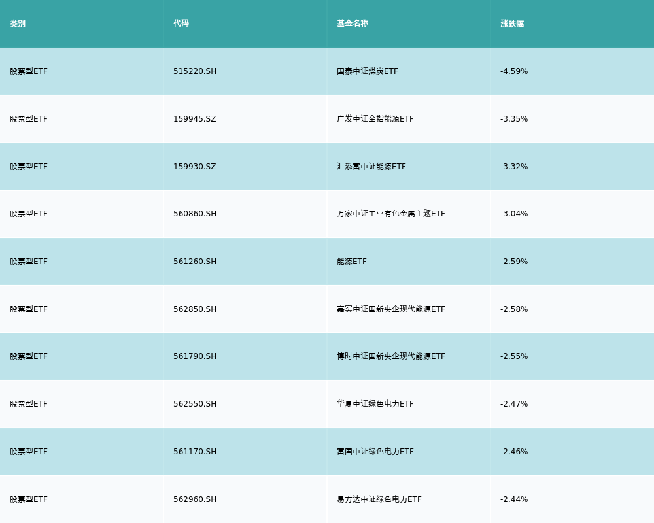Image resolution: width=654 pixels, height=523 pixels.
Task: Select code 159945.SZ
Action: coord(195,119)
